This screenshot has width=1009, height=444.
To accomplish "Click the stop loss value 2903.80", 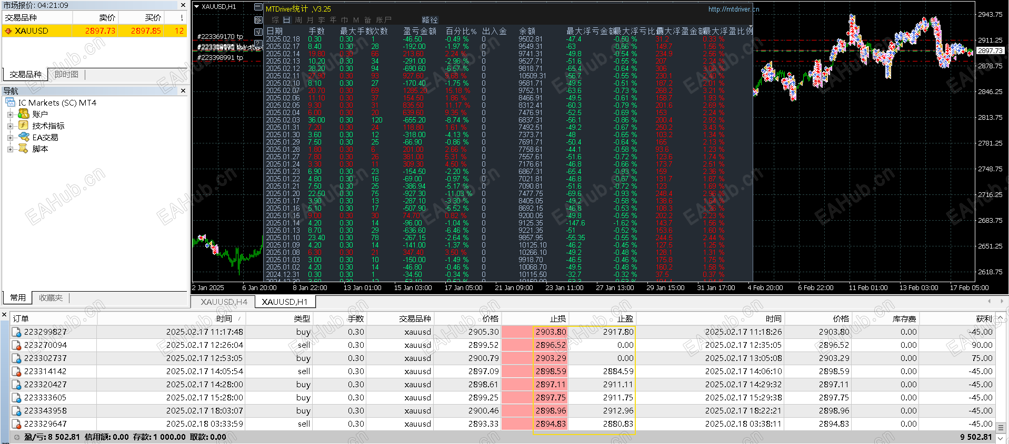I will click(551, 332).
